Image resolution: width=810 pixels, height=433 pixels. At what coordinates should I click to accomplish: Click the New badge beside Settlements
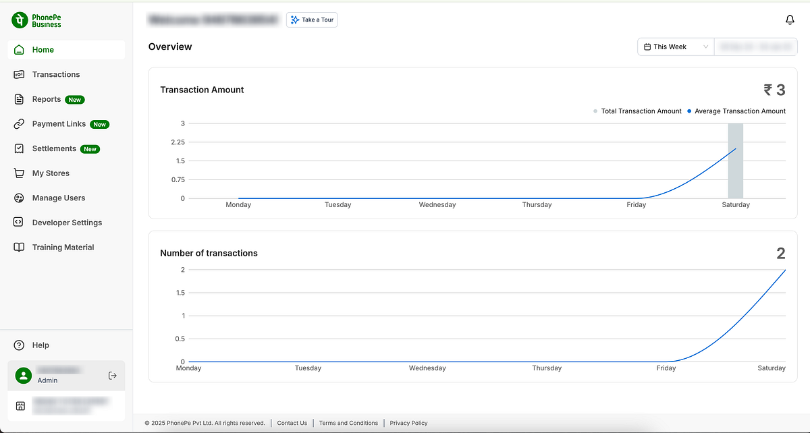pos(90,149)
